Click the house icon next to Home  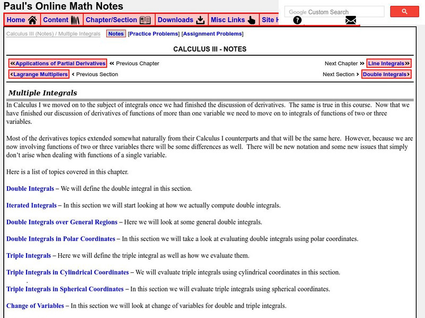[32, 20]
